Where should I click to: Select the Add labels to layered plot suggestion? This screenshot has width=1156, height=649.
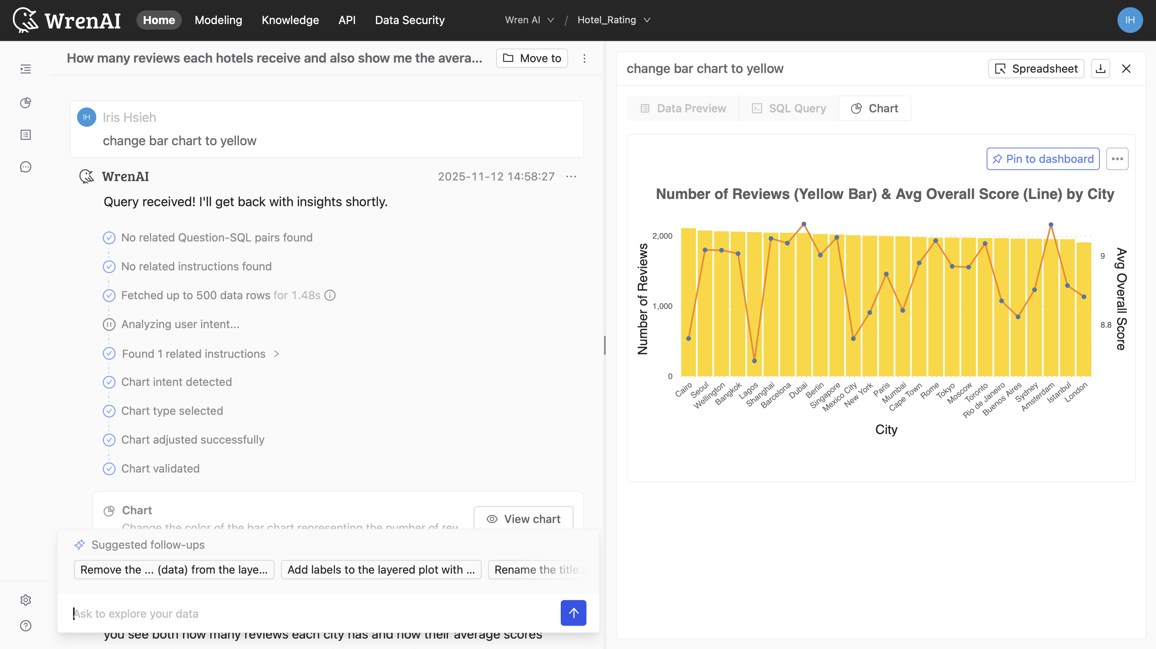pos(381,570)
